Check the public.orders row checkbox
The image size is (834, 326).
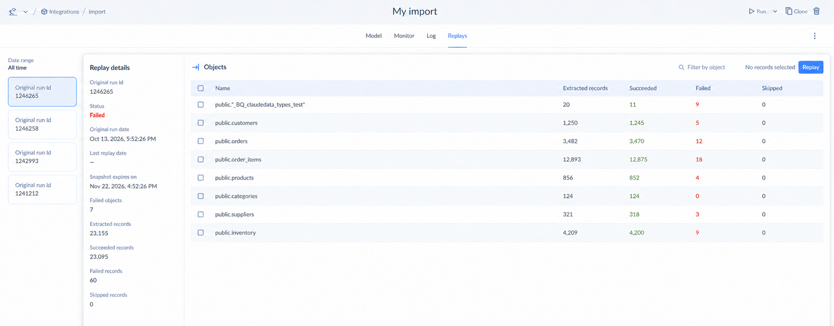(x=201, y=141)
